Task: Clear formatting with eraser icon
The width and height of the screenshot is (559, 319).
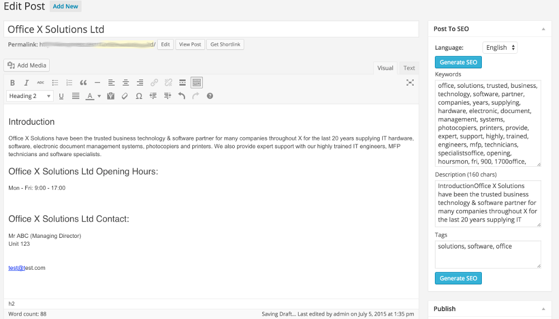Action: point(125,96)
